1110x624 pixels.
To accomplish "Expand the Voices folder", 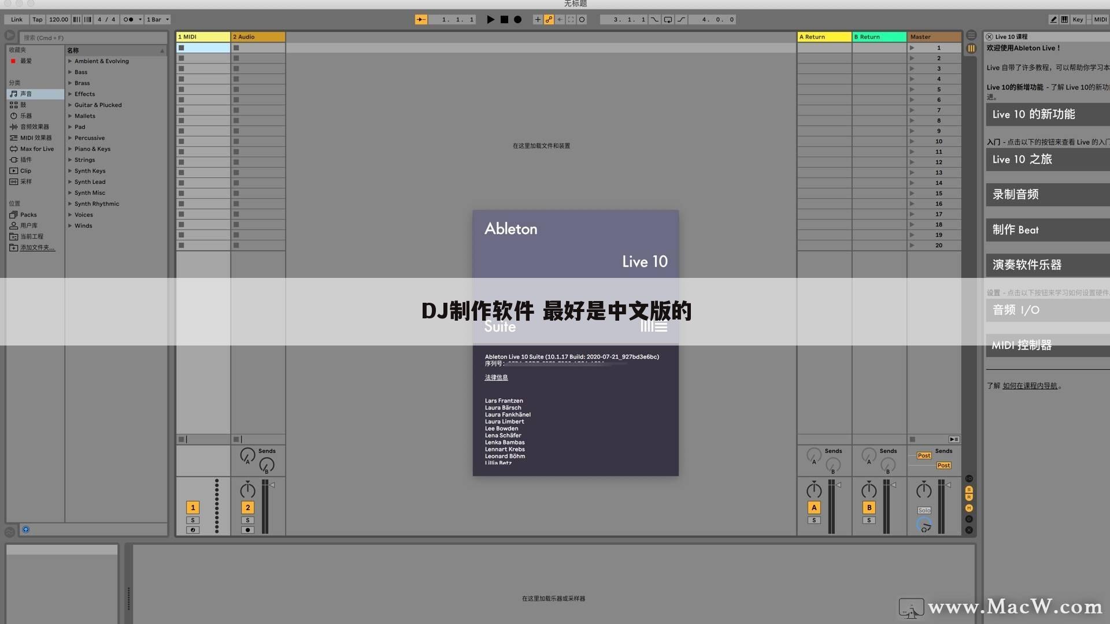I will 70,214.
